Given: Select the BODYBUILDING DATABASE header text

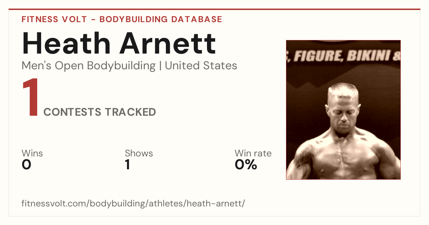Looking at the screenshot, I should coord(161,19).
